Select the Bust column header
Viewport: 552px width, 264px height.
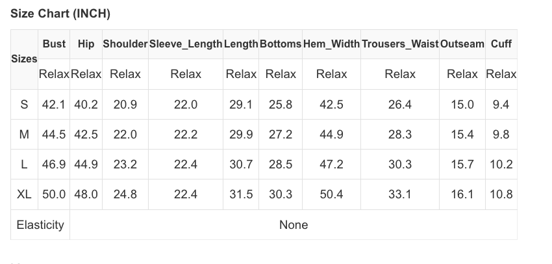coord(54,44)
